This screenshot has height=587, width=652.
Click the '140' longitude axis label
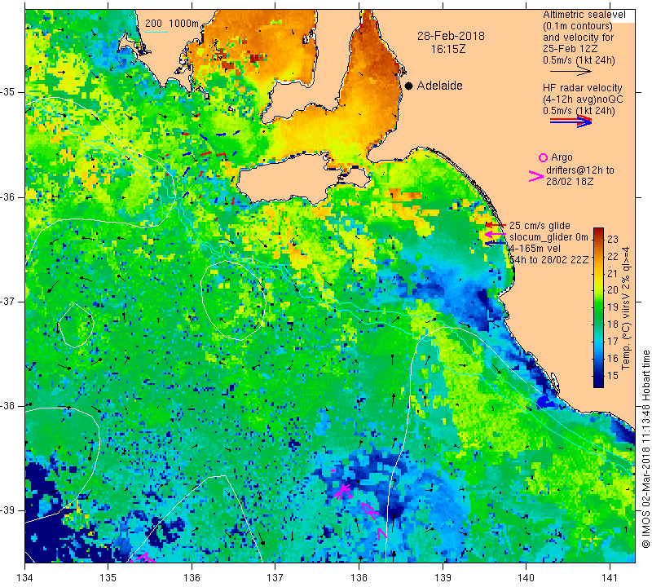(x=526, y=578)
